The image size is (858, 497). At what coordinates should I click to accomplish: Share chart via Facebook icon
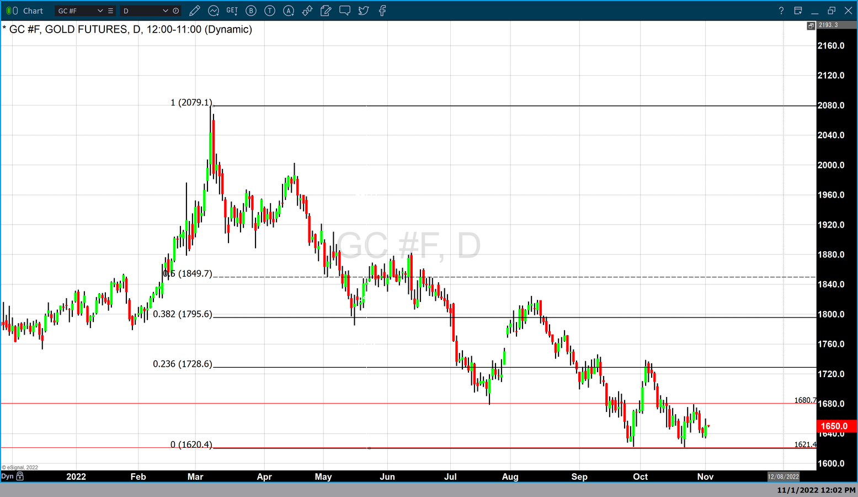click(x=382, y=10)
